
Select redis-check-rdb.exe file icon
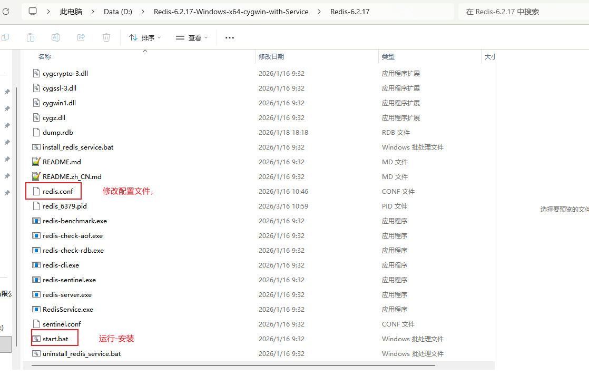(x=36, y=250)
